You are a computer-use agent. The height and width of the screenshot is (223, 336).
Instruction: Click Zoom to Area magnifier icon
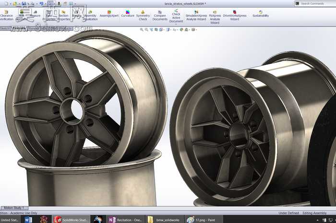146,30
